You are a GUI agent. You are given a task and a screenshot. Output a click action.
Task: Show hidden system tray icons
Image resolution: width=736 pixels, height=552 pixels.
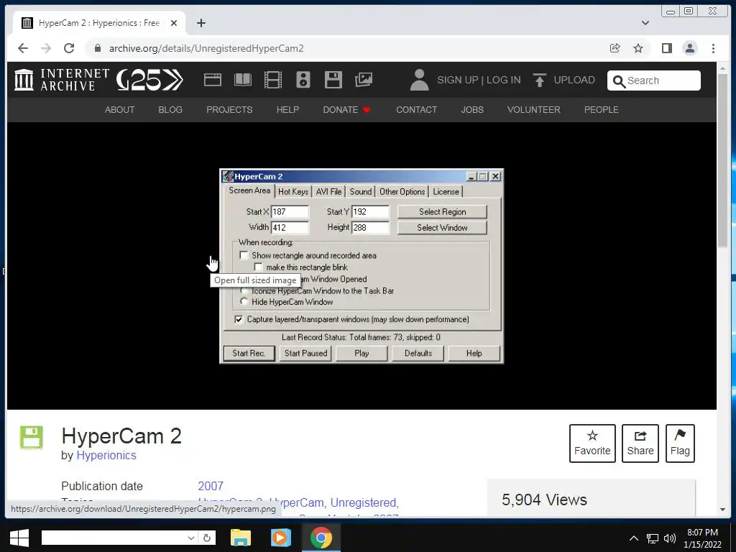(x=634, y=538)
